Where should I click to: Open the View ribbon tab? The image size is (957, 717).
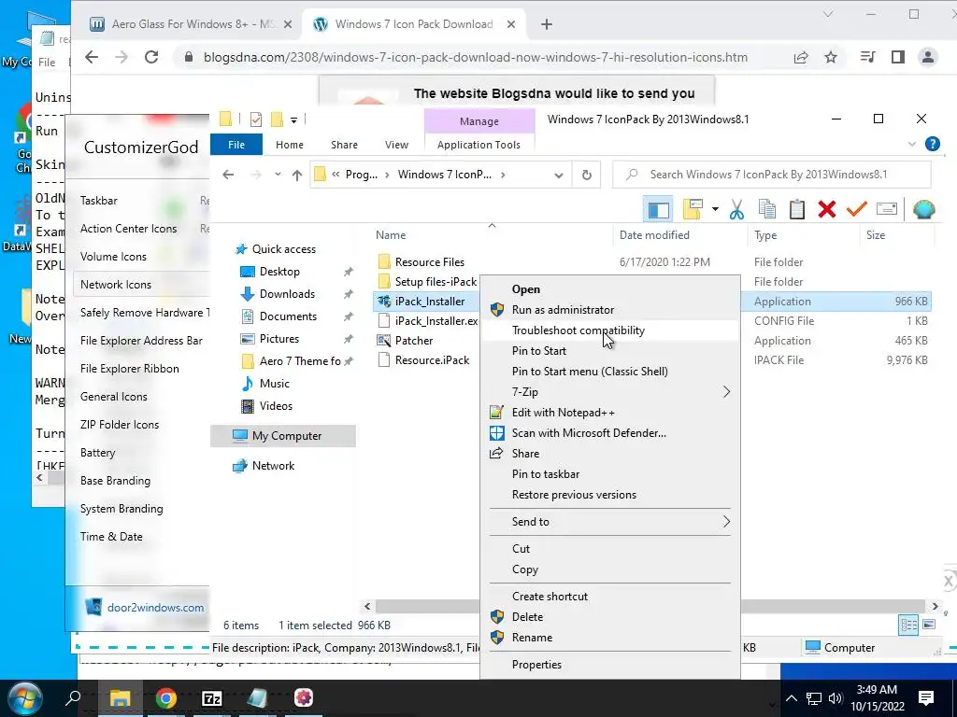tap(396, 145)
